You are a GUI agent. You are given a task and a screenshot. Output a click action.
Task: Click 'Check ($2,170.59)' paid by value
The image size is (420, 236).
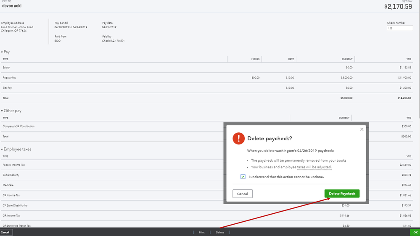point(113,41)
